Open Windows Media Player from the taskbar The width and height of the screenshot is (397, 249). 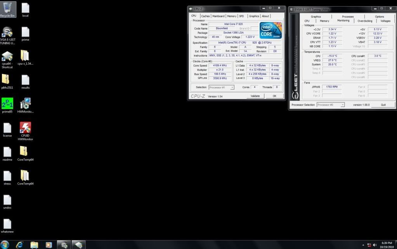coord(49,245)
